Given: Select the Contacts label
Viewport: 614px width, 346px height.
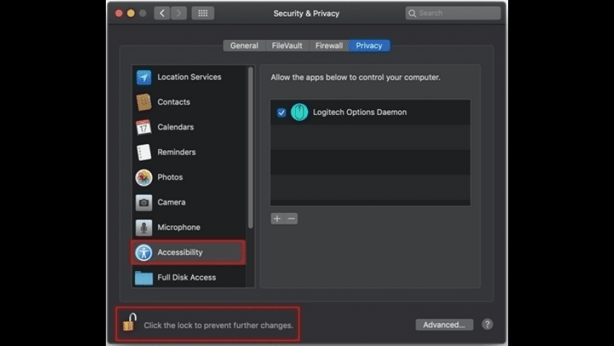Looking at the screenshot, I should pos(174,102).
